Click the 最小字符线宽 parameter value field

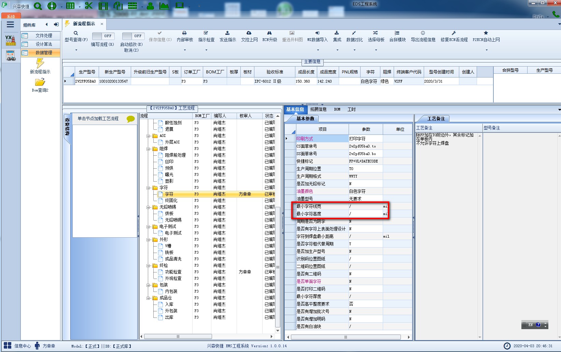[365, 206]
